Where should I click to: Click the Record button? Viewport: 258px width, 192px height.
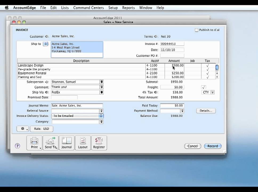click(213, 146)
